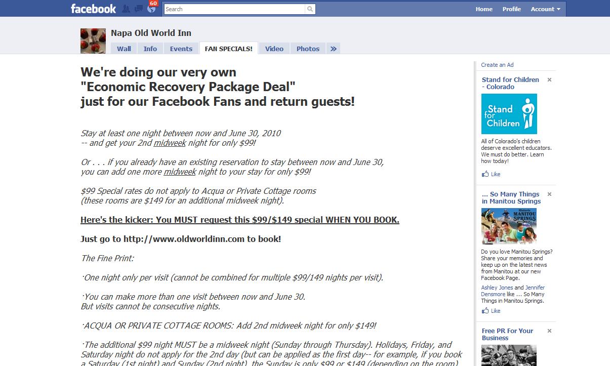
Task: Like the Manitou Springs ad
Action: pyautogui.click(x=496, y=311)
